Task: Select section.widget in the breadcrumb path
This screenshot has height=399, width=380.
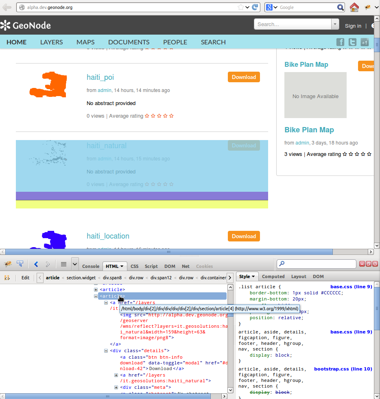Action: point(81,278)
